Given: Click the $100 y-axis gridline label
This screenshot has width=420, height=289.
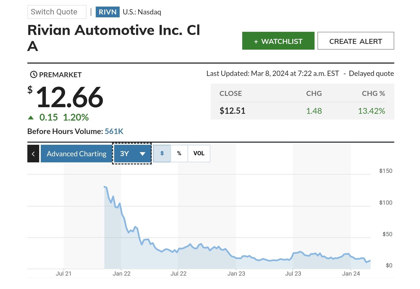Looking at the screenshot, I should tap(385, 203).
